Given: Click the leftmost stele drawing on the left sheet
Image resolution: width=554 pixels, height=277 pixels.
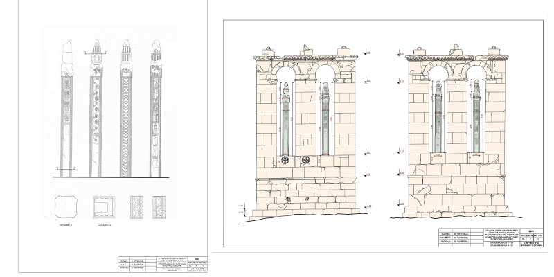Looking at the screenshot, I should 66,111.
